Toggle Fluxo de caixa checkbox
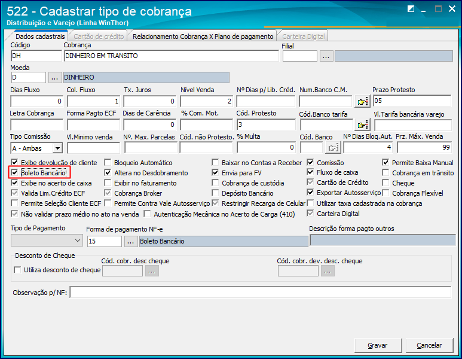Image resolution: width=462 pixels, height=359 pixels. tap(310, 172)
